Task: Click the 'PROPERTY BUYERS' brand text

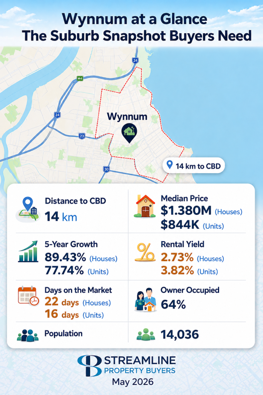Action: point(140,371)
